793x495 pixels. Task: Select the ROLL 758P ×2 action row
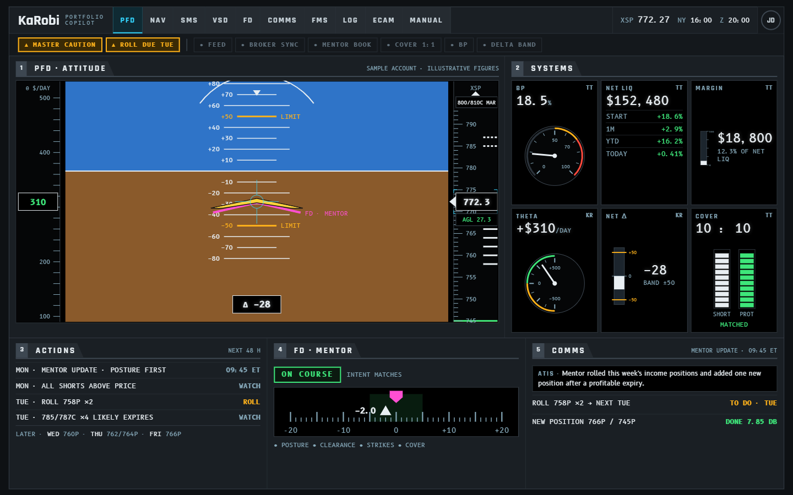pyautogui.click(x=138, y=402)
